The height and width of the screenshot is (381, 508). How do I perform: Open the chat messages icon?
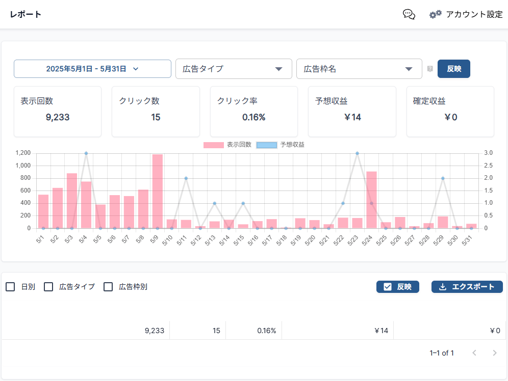click(x=409, y=14)
